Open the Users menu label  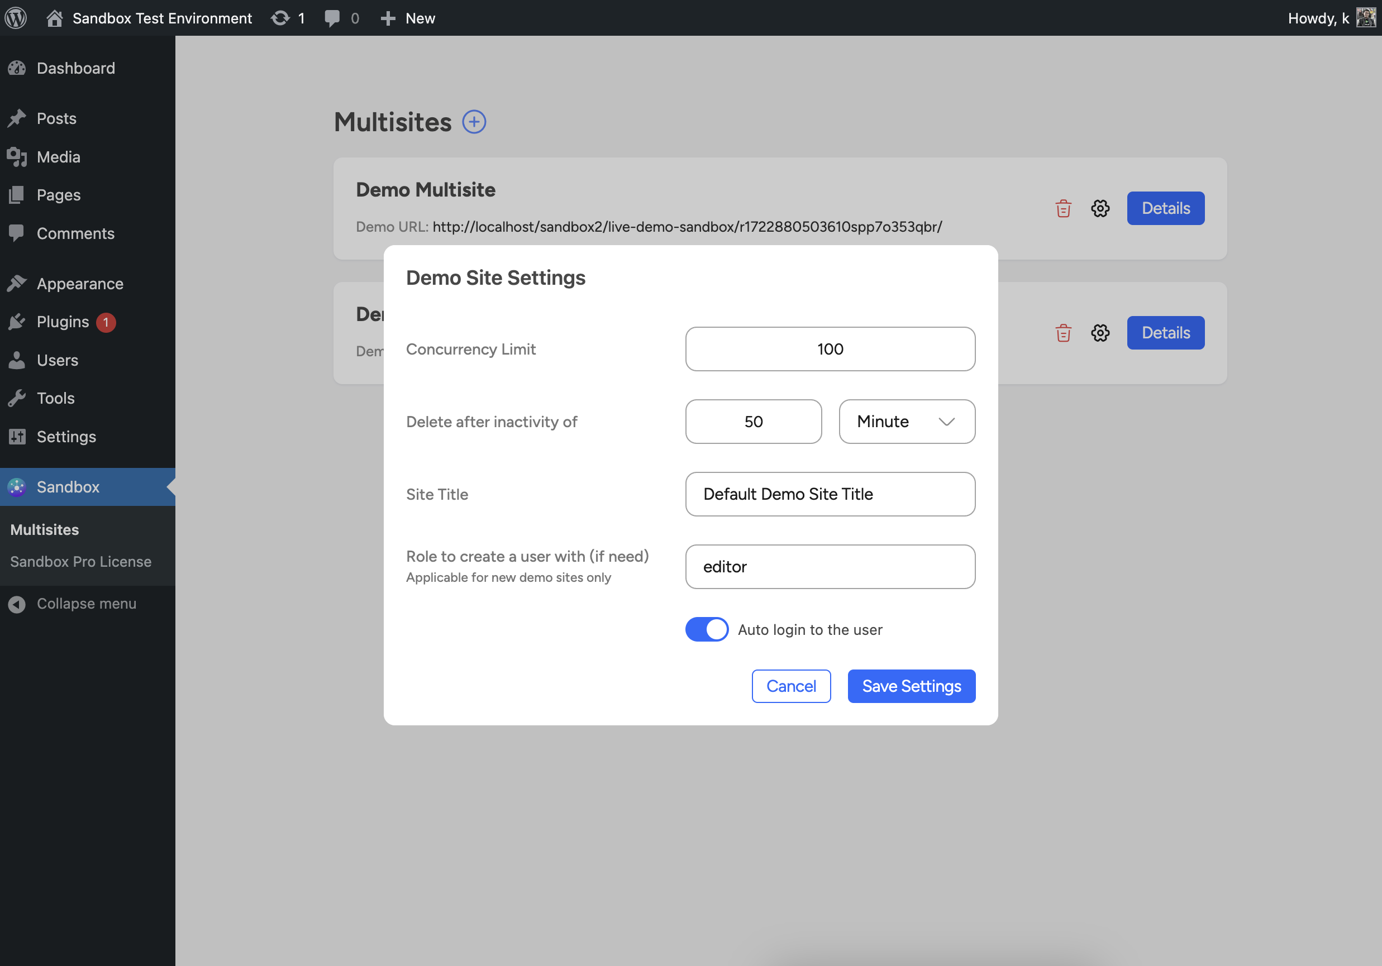point(58,360)
